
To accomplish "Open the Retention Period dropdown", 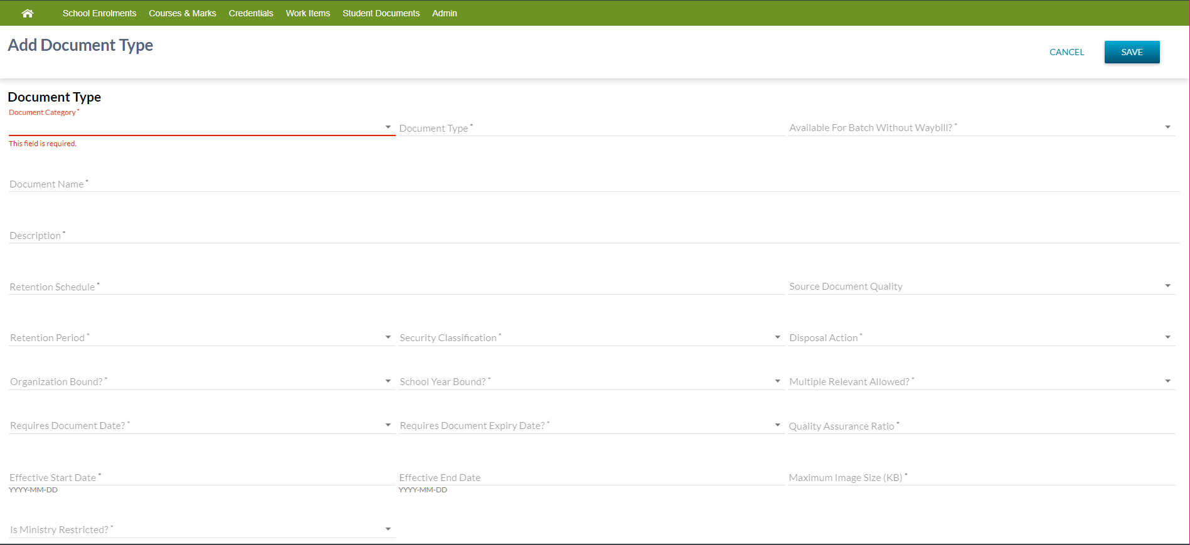I will click(x=201, y=337).
